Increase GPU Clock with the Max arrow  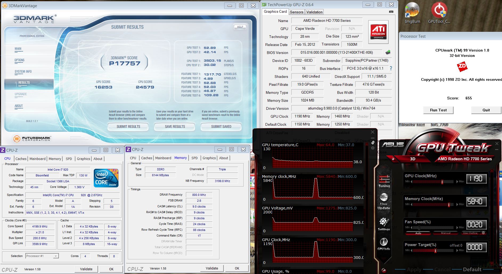pos(457,182)
